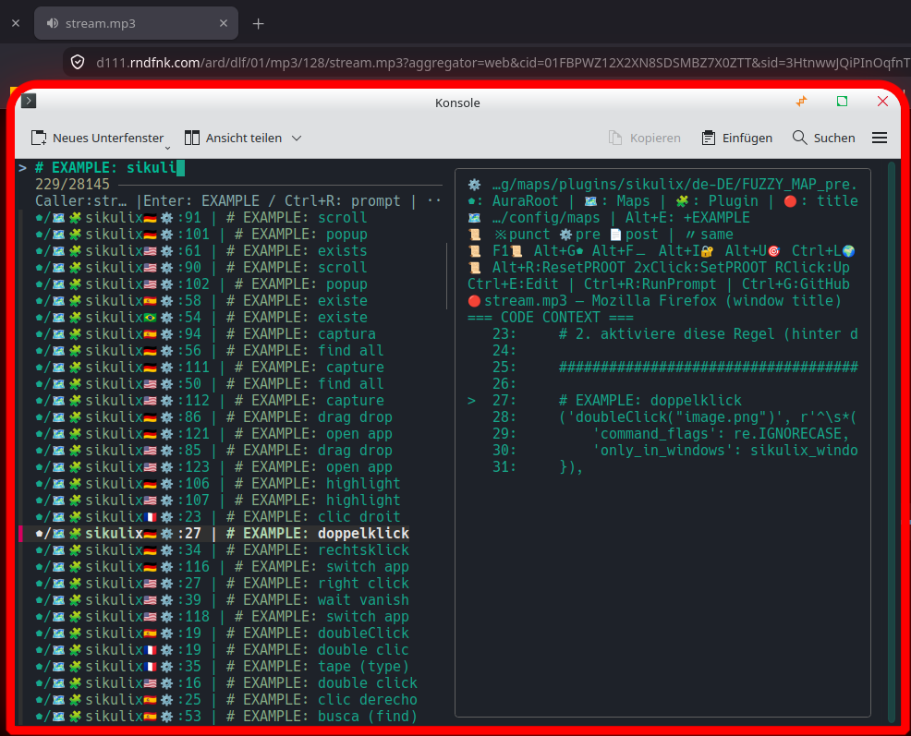
Task: Select row ':25 | # EXAMPLE: clic derecho'
Action: 226,700
